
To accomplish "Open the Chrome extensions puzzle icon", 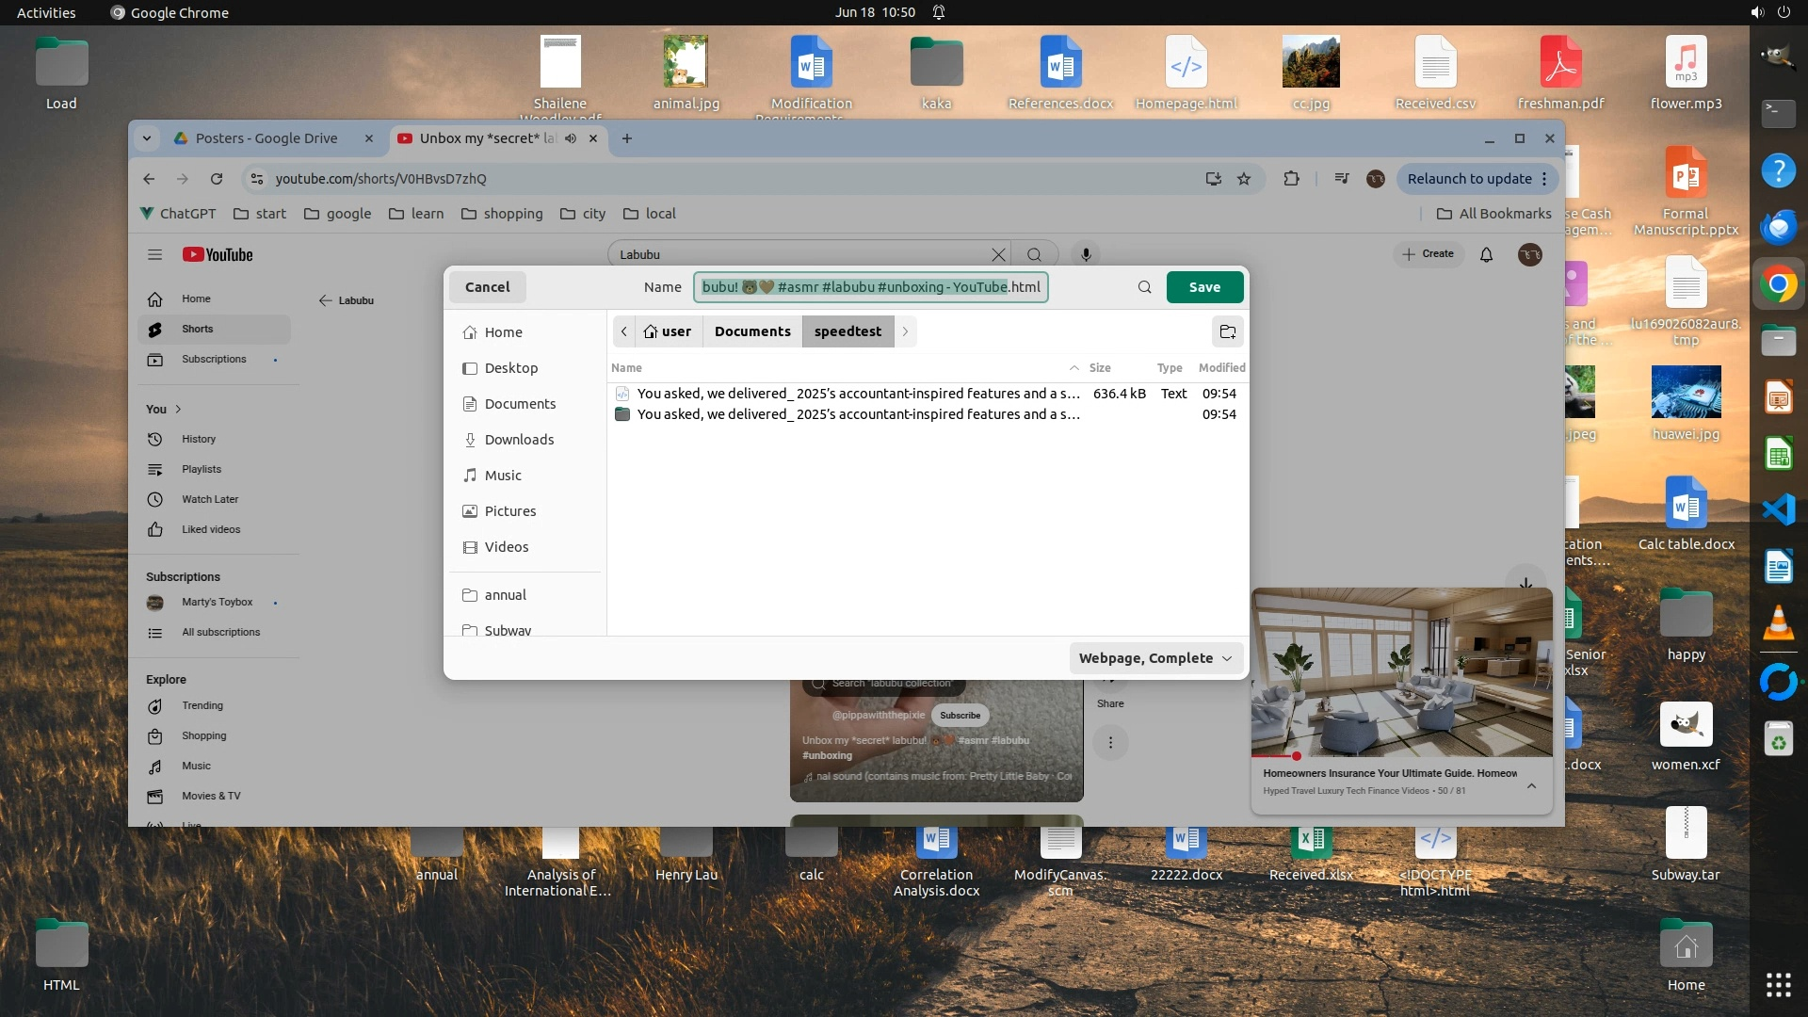I will click(1291, 179).
